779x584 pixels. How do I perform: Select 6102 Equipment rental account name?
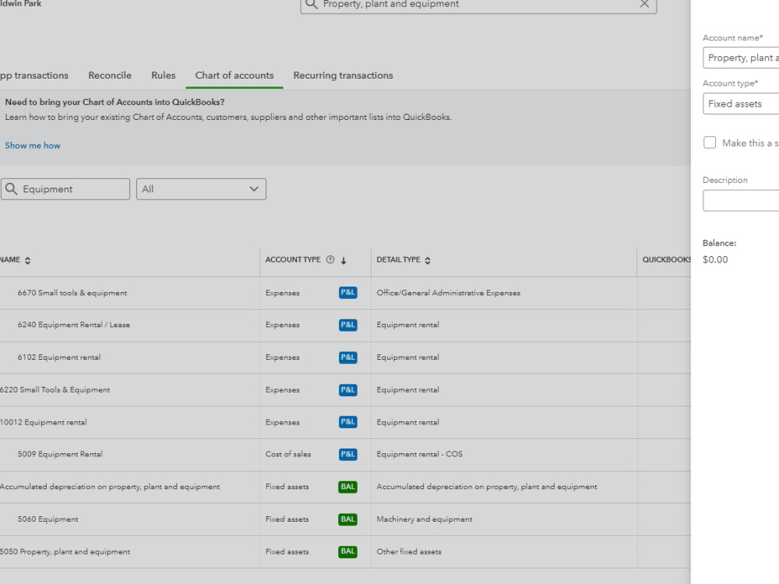click(59, 357)
